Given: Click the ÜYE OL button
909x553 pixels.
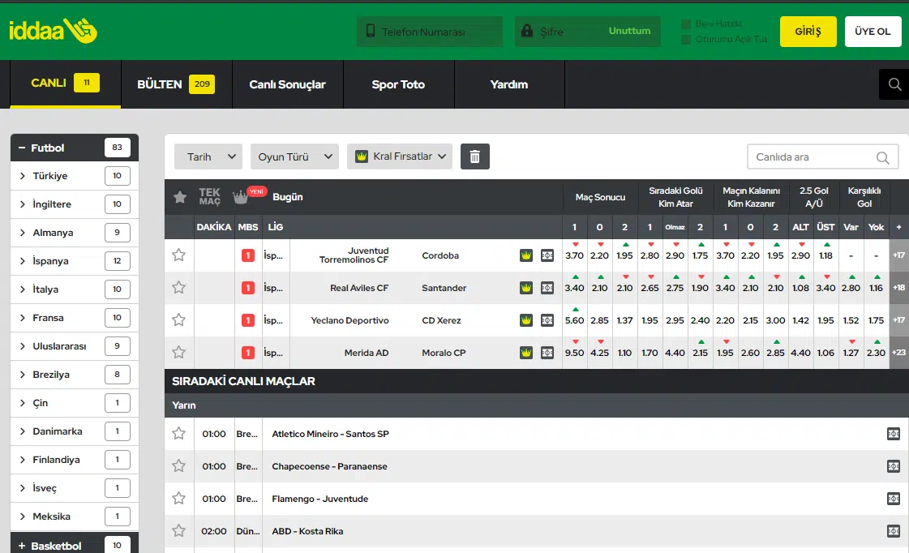Looking at the screenshot, I should (873, 32).
